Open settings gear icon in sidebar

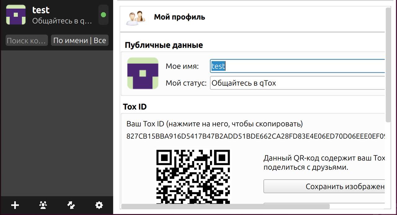tap(99, 205)
